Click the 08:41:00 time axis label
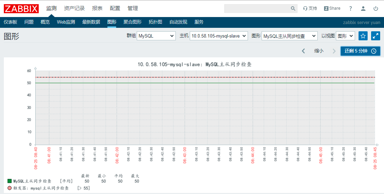This screenshot has width=384, height=194. tap(49, 155)
